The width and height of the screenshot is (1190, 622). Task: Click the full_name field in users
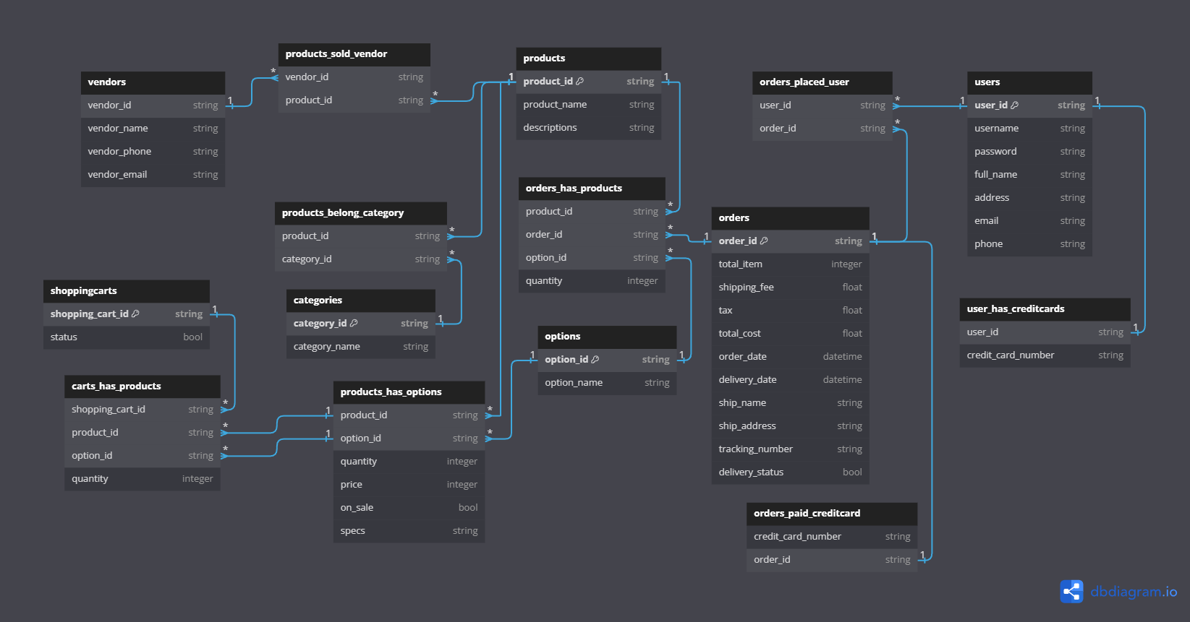coord(1029,175)
